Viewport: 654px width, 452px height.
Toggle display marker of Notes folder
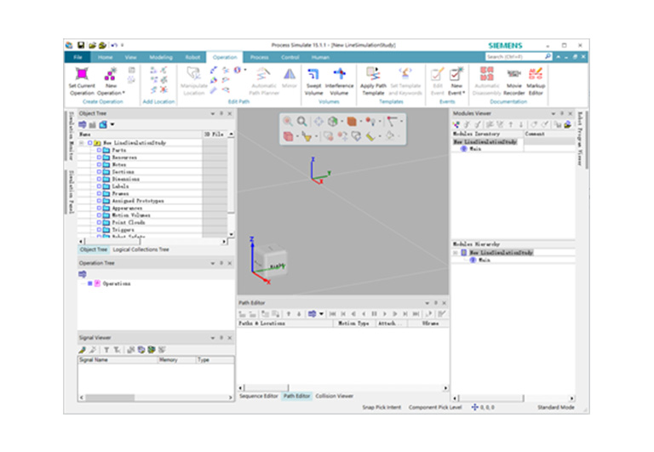tap(99, 164)
